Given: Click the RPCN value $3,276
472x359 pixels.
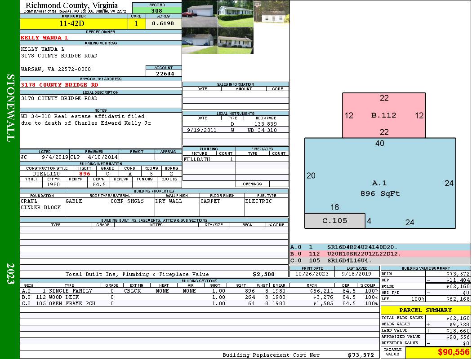Looking at the screenshot, I should point(323,297).
